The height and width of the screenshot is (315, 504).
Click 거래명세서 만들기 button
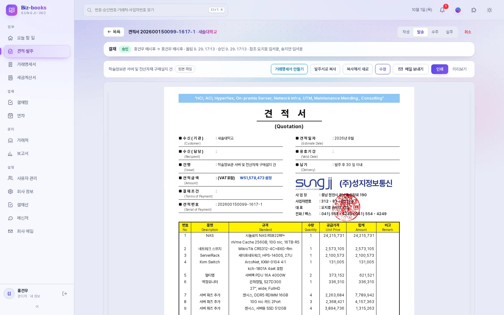[x=289, y=69]
